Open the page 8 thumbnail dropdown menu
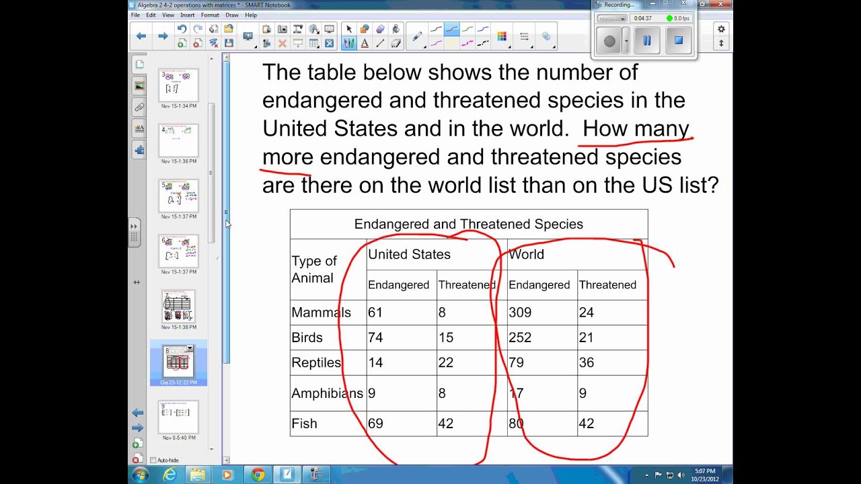This screenshot has height=484, width=861. point(190,348)
